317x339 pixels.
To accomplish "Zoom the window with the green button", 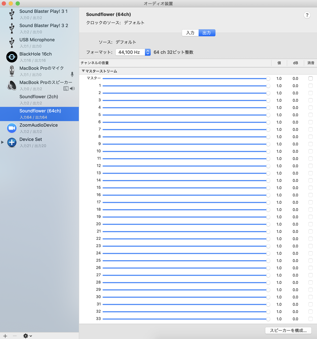I will coord(18,3).
